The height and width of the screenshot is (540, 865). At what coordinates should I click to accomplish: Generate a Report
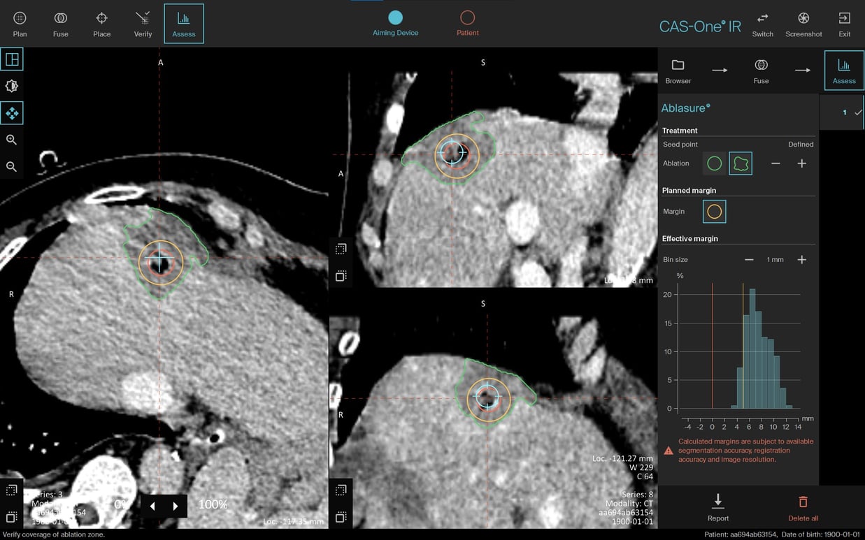click(x=717, y=507)
